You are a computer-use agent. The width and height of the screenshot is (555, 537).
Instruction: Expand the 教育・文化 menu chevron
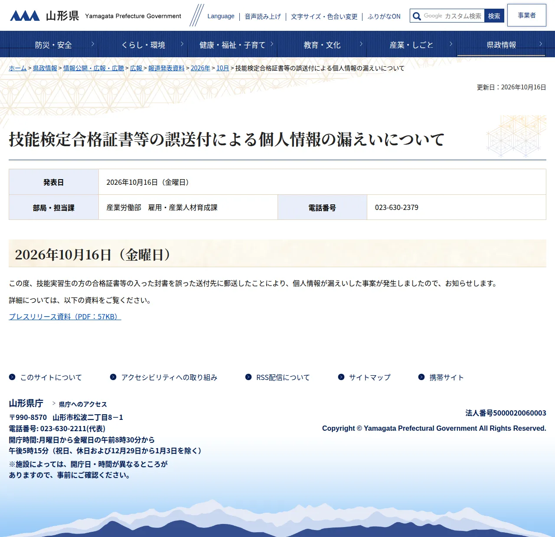tap(361, 44)
